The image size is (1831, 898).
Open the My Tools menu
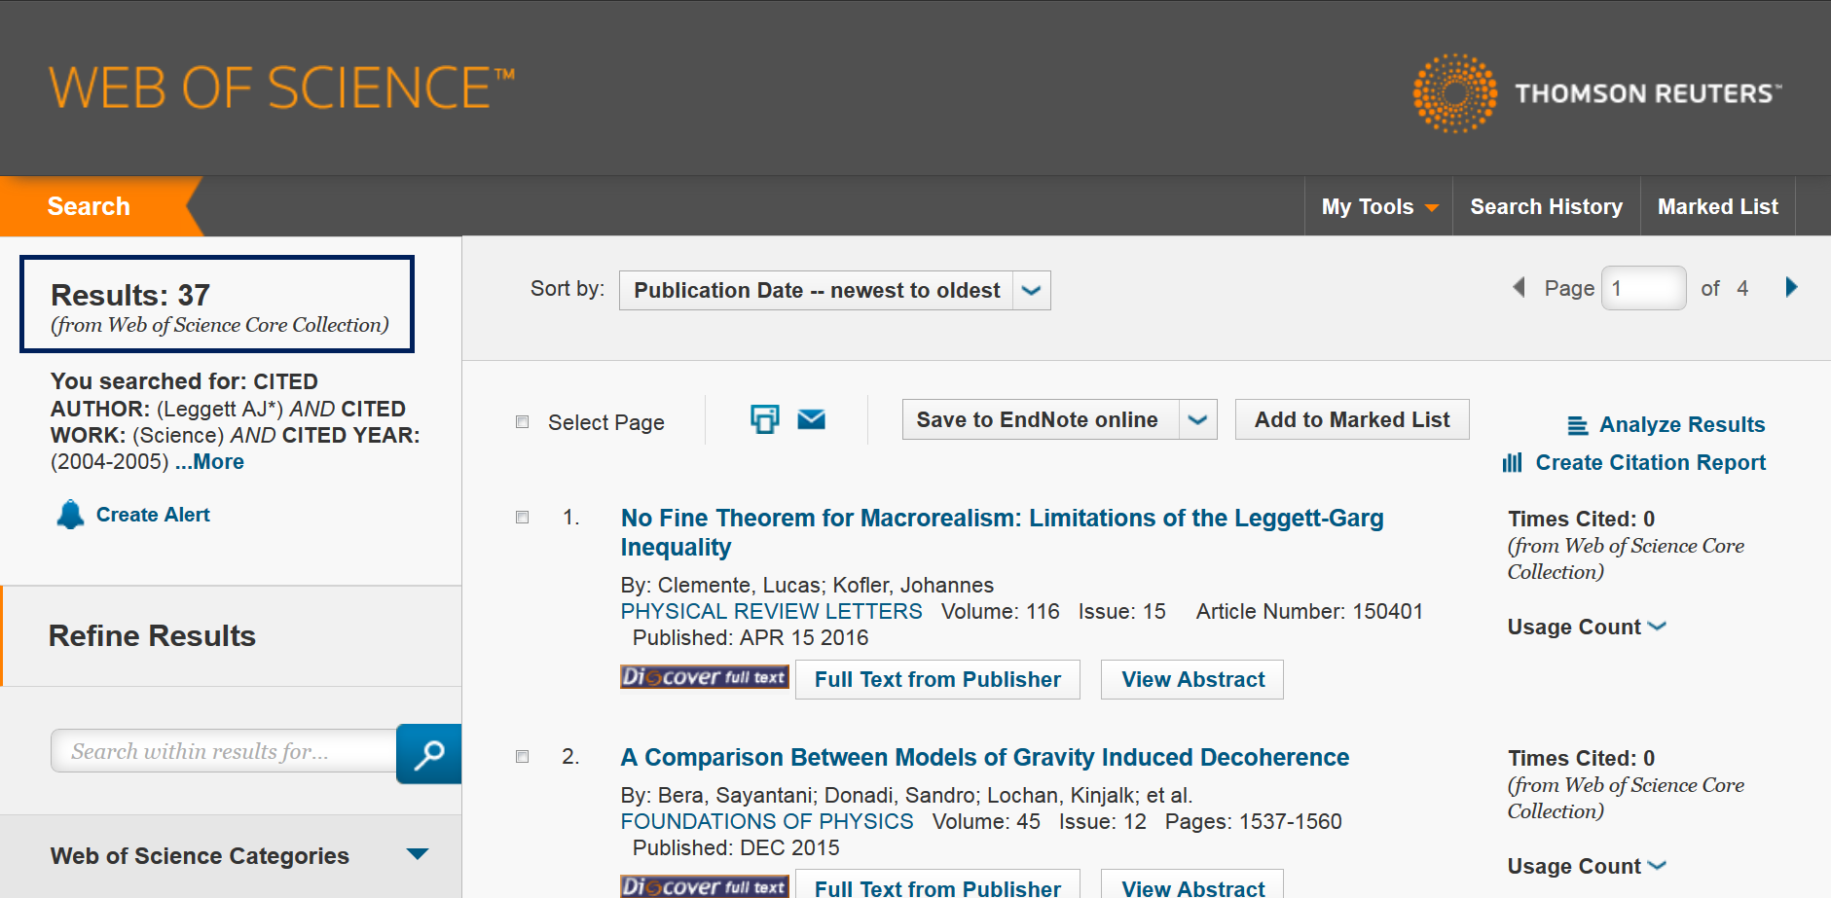pos(1379,206)
